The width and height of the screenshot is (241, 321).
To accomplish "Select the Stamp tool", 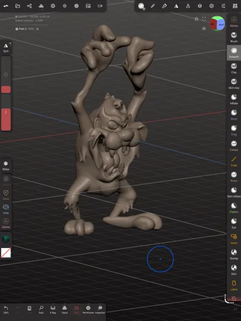I will pyautogui.click(x=234, y=254).
